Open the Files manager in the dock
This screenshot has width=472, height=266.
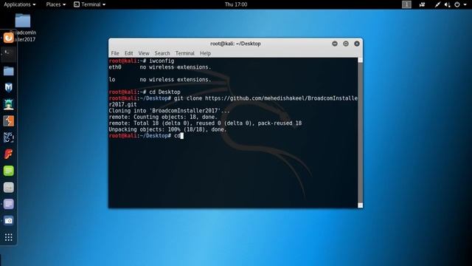(x=8, y=71)
